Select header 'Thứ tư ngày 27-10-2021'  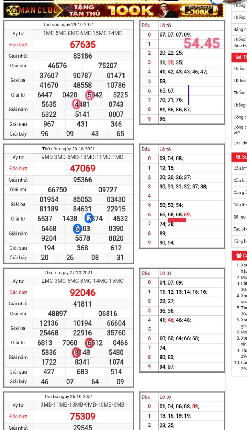(68, 272)
